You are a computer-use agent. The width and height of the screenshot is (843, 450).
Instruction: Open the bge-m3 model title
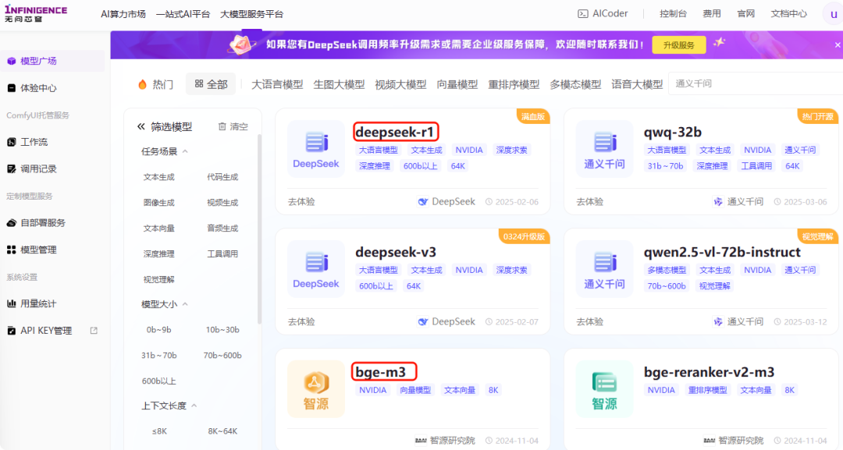coord(381,372)
